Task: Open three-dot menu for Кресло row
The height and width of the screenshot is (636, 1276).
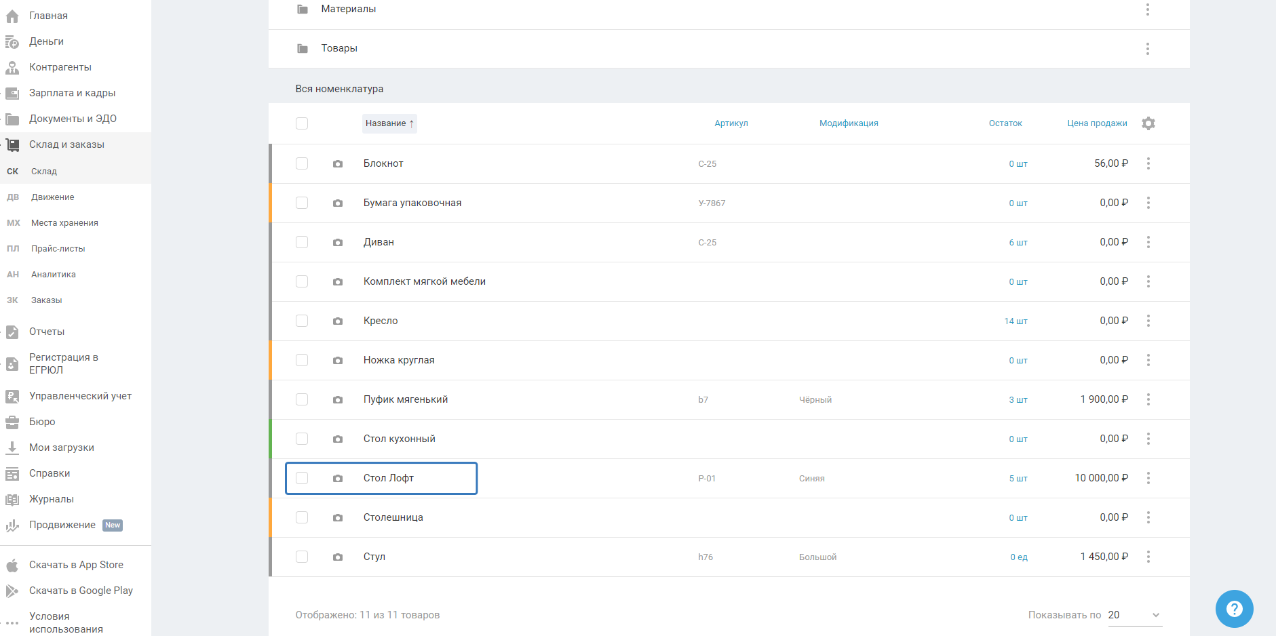Action: (1148, 321)
